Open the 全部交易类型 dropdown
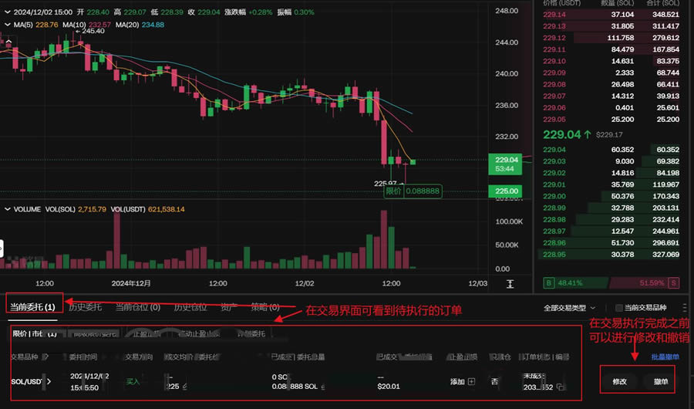Viewport: 694px width, 409px height. (570, 308)
